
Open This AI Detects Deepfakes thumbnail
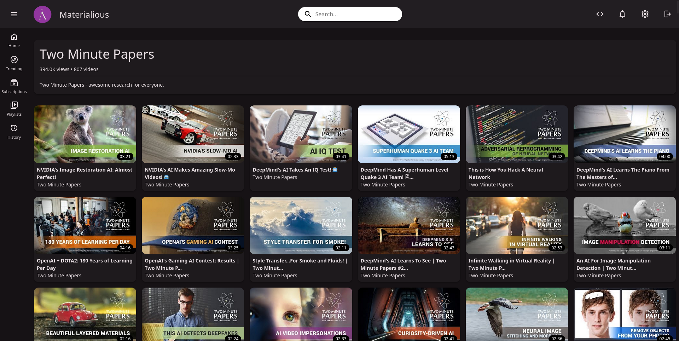[193, 314]
